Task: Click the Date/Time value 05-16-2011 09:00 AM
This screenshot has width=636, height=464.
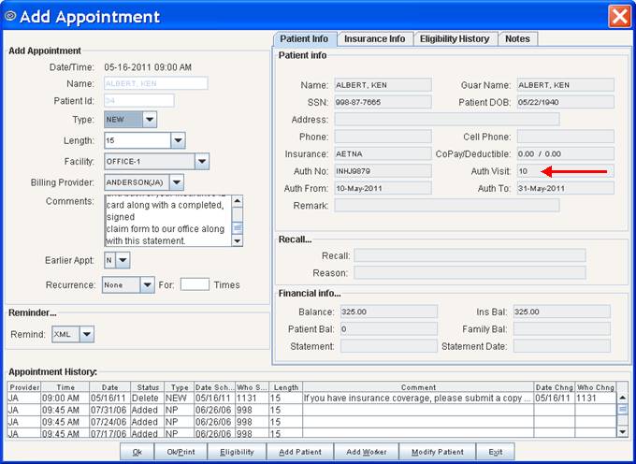Action: [148, 67]
